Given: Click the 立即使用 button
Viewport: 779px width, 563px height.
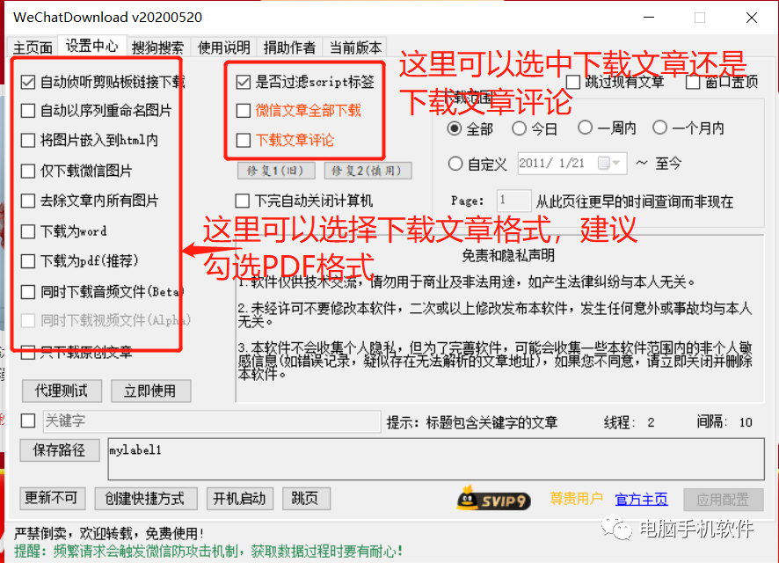Looking at the screenshot, I should pos(150,391).
